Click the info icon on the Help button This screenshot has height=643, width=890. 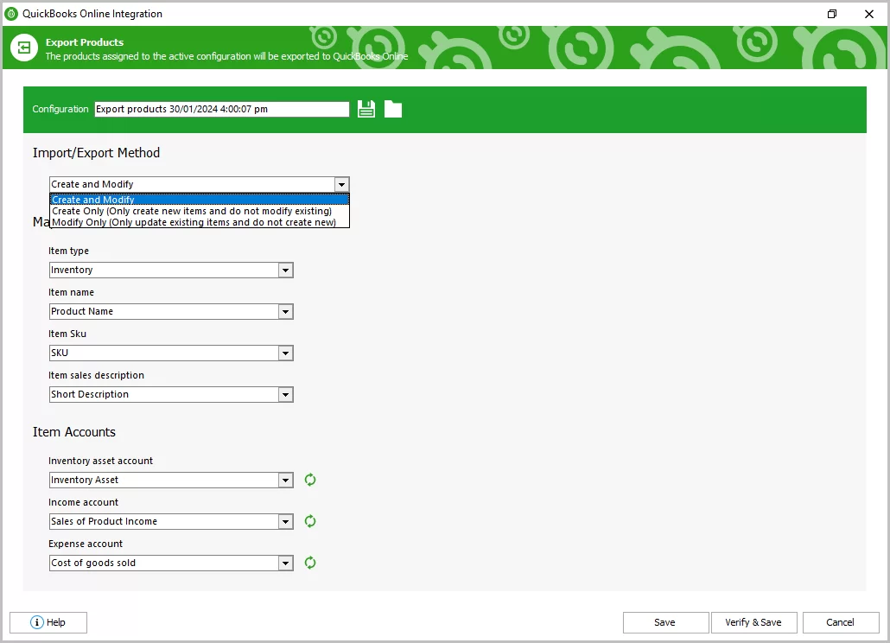(35, 622)
